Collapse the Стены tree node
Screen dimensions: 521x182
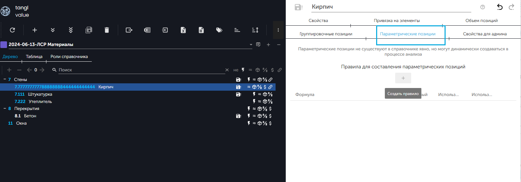(5, 80)
